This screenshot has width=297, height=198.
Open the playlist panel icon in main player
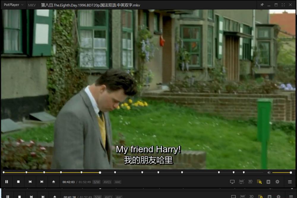tap(268, 182)
